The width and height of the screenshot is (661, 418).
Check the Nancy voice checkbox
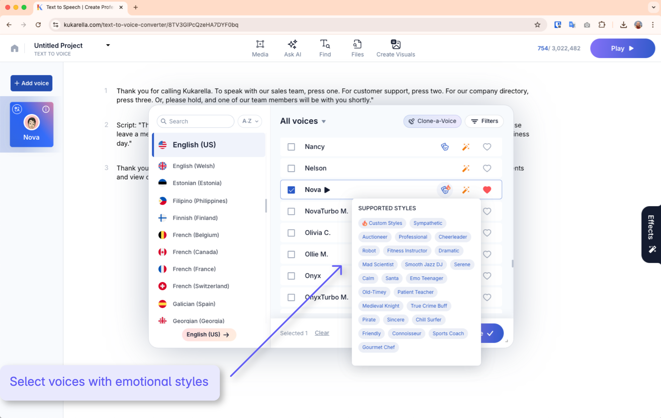click(291, 147)
